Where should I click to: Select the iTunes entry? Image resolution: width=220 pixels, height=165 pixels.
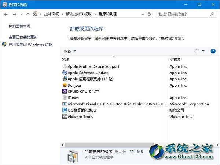coord(73,98)
